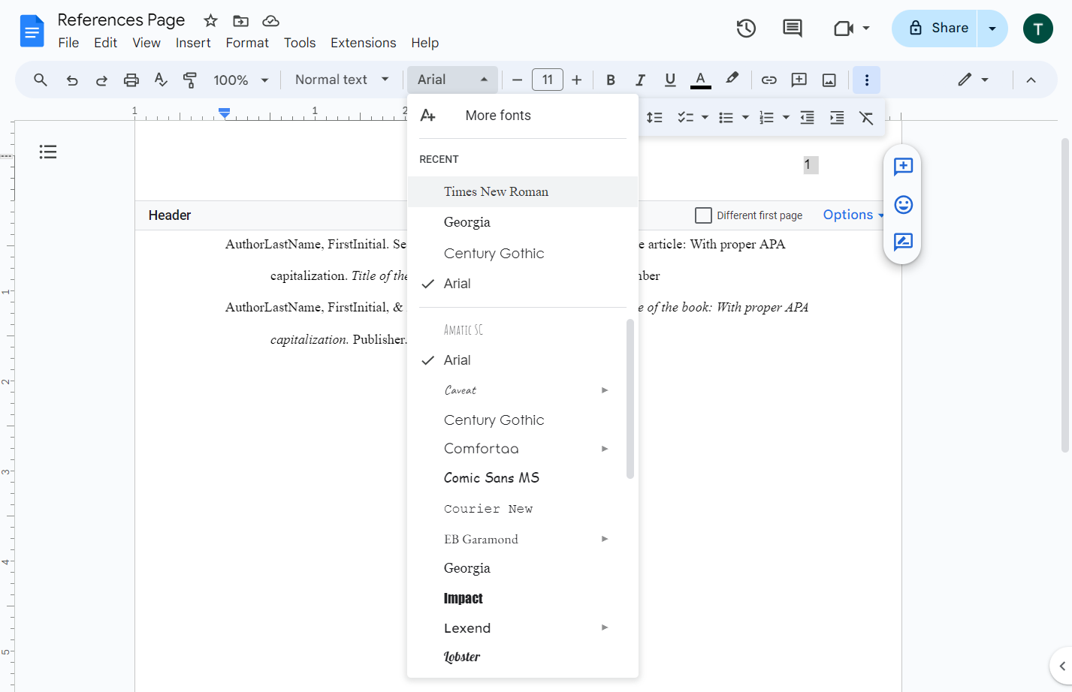Viewport: 1072px width, 692px height.
Task: Select Times New Roman from recent fonts
Action: click(x=523, y=191)
